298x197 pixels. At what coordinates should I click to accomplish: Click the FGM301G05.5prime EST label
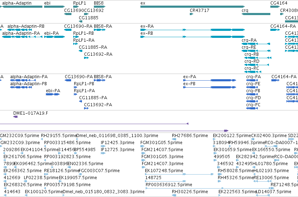pyautogui.click(x=161, y=143)
